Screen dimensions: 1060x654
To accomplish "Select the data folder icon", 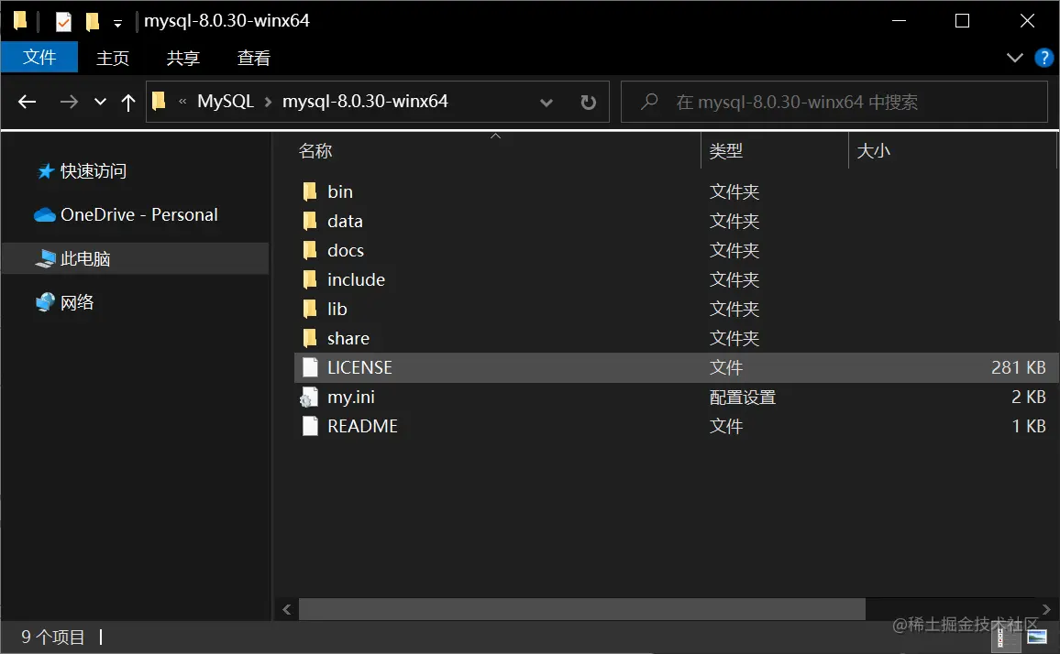I will 310,221.
